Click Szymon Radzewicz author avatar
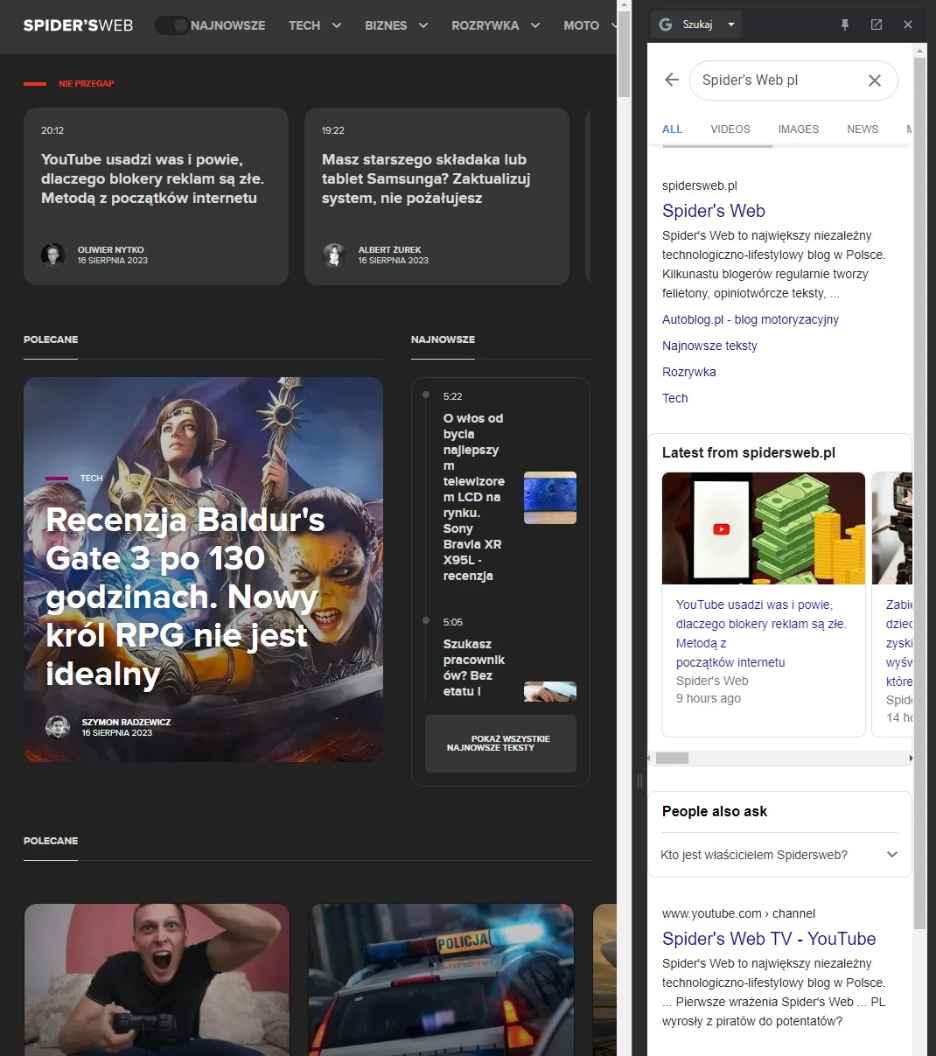The image size is (936, 1056). point(58,727)
